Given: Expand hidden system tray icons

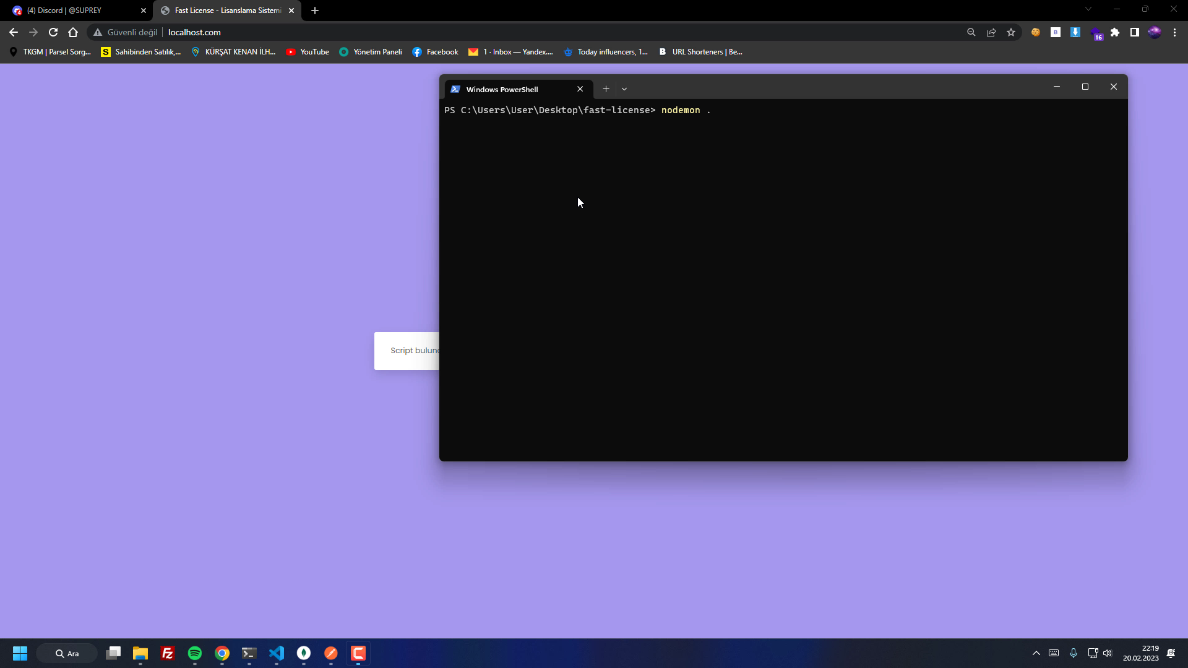Looking at the screenshot, I should coord(1036,653).
